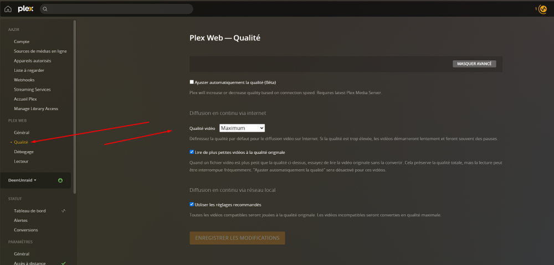The image size is (554, 265).
Task: Open the activity indicator icon at top right
Action: (543, 9)
